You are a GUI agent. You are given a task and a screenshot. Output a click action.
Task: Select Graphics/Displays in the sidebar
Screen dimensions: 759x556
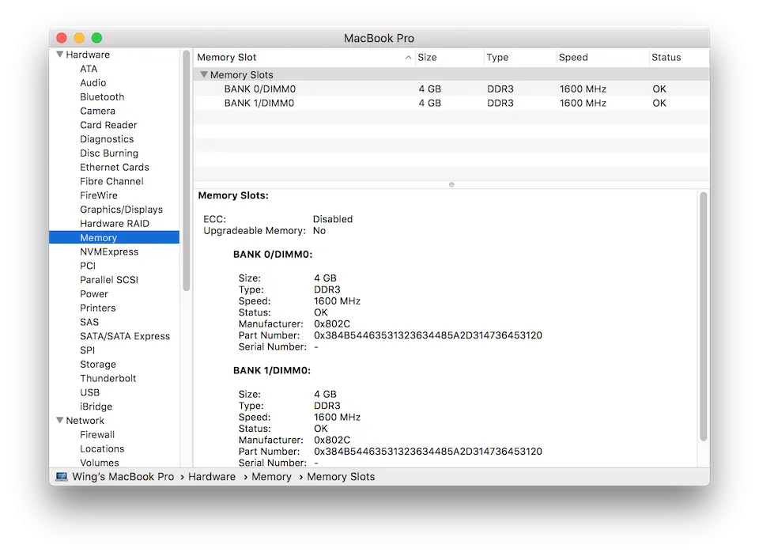pyautogui.click(x=122, y=209)
